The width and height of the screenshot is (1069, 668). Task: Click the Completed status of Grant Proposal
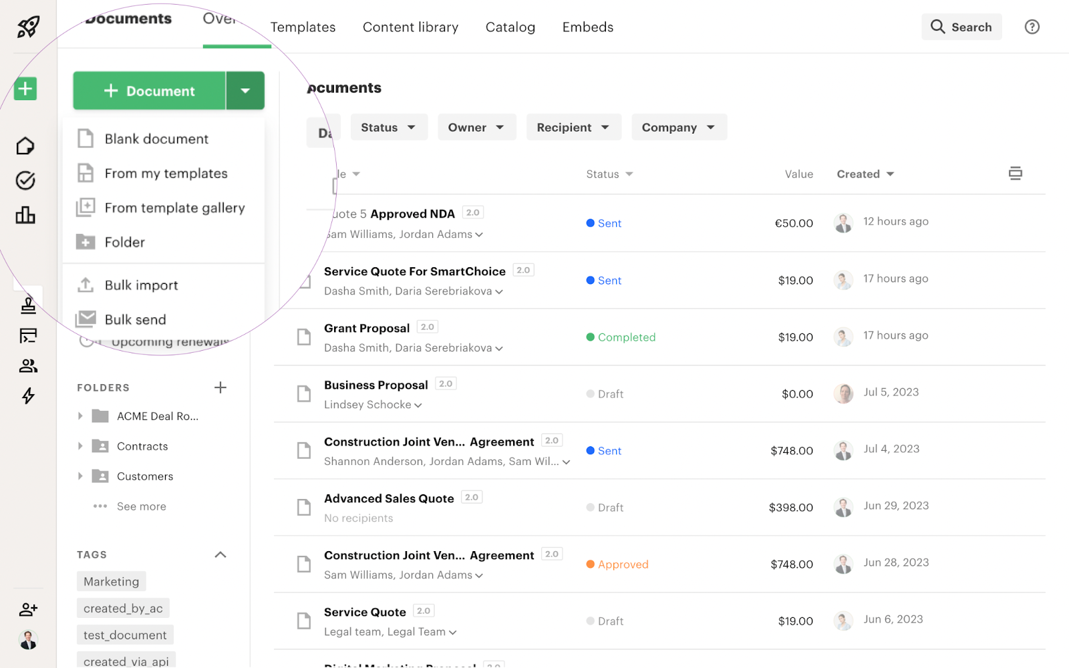(621, 337)
